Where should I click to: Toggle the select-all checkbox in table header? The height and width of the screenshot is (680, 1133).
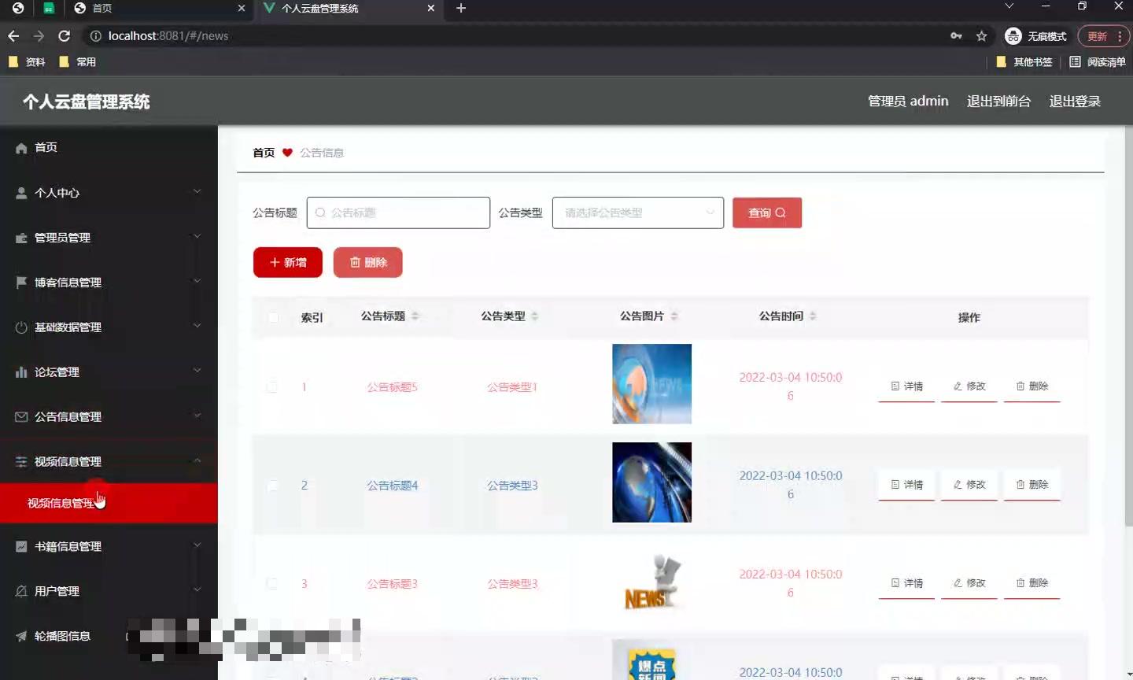273,317
